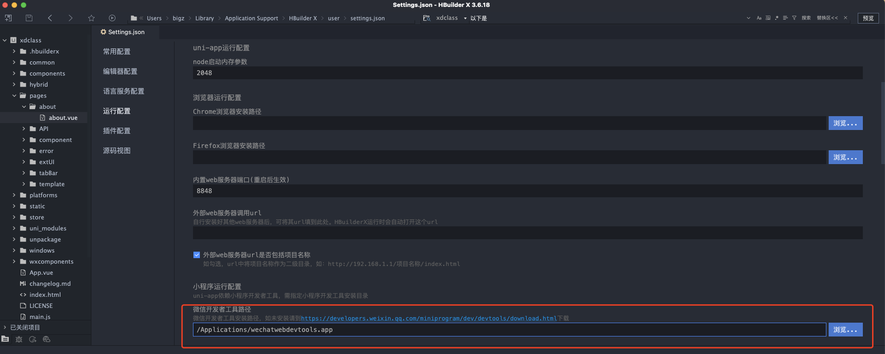This screenshot has height=354, width=885.
Task: Click the save file icon in toolbar
Action: (29, 18)
